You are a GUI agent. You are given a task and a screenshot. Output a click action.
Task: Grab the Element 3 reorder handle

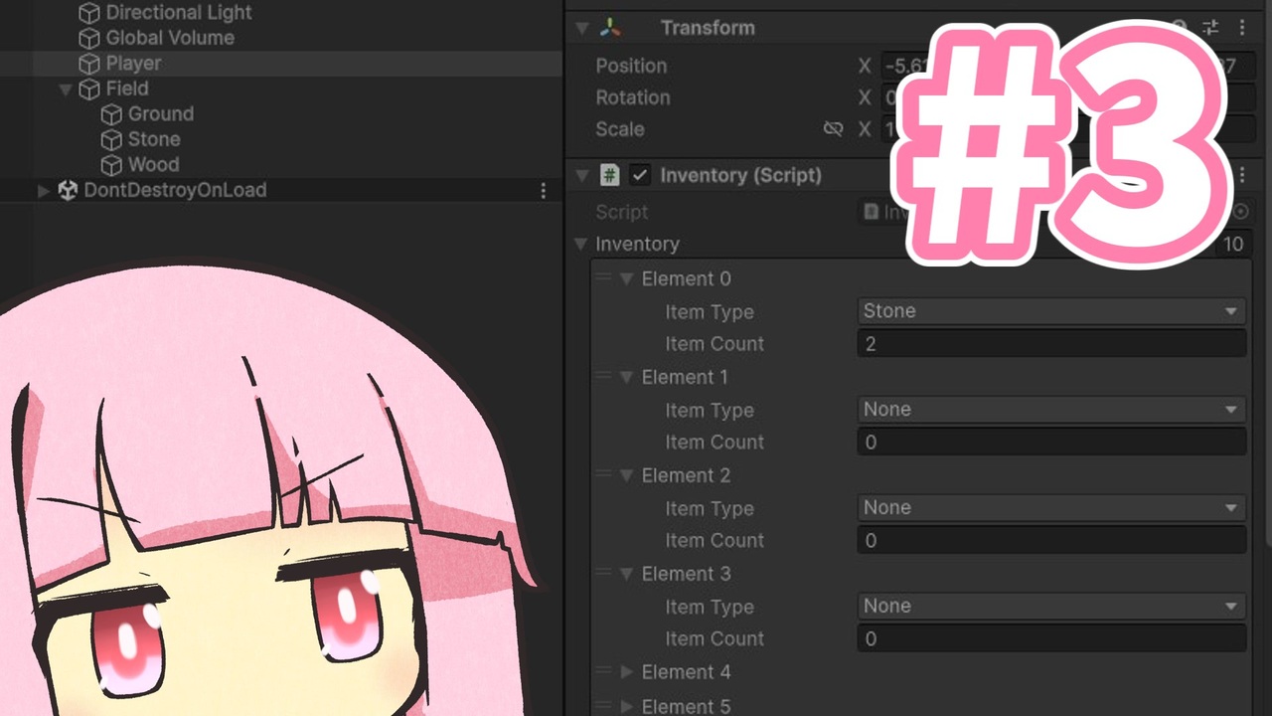[x=602, y=574]
